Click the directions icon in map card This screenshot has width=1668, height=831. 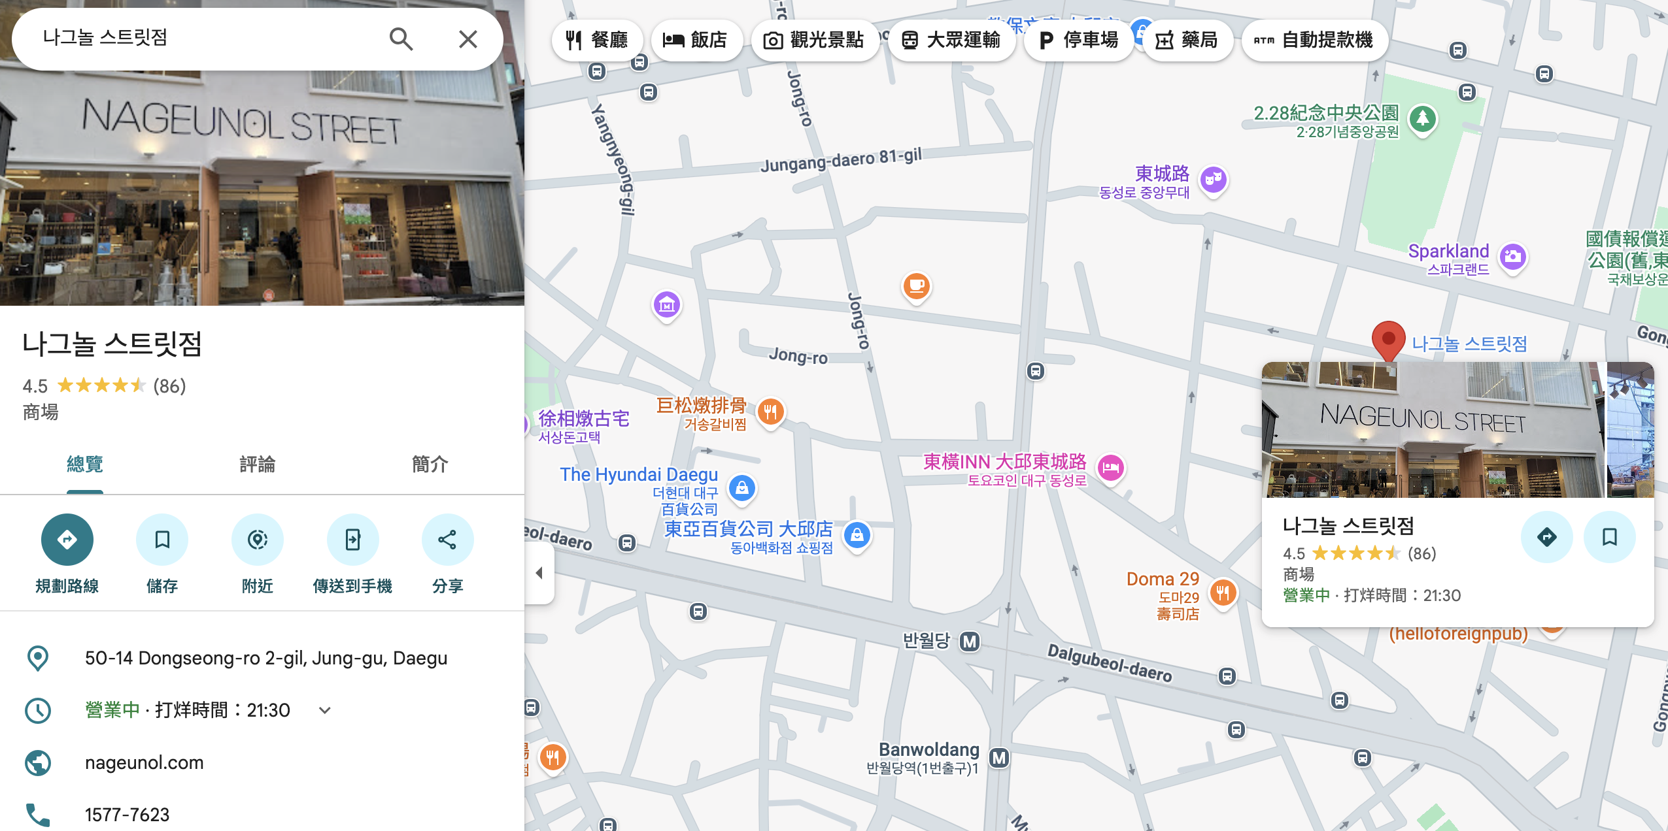point(1546,537)
